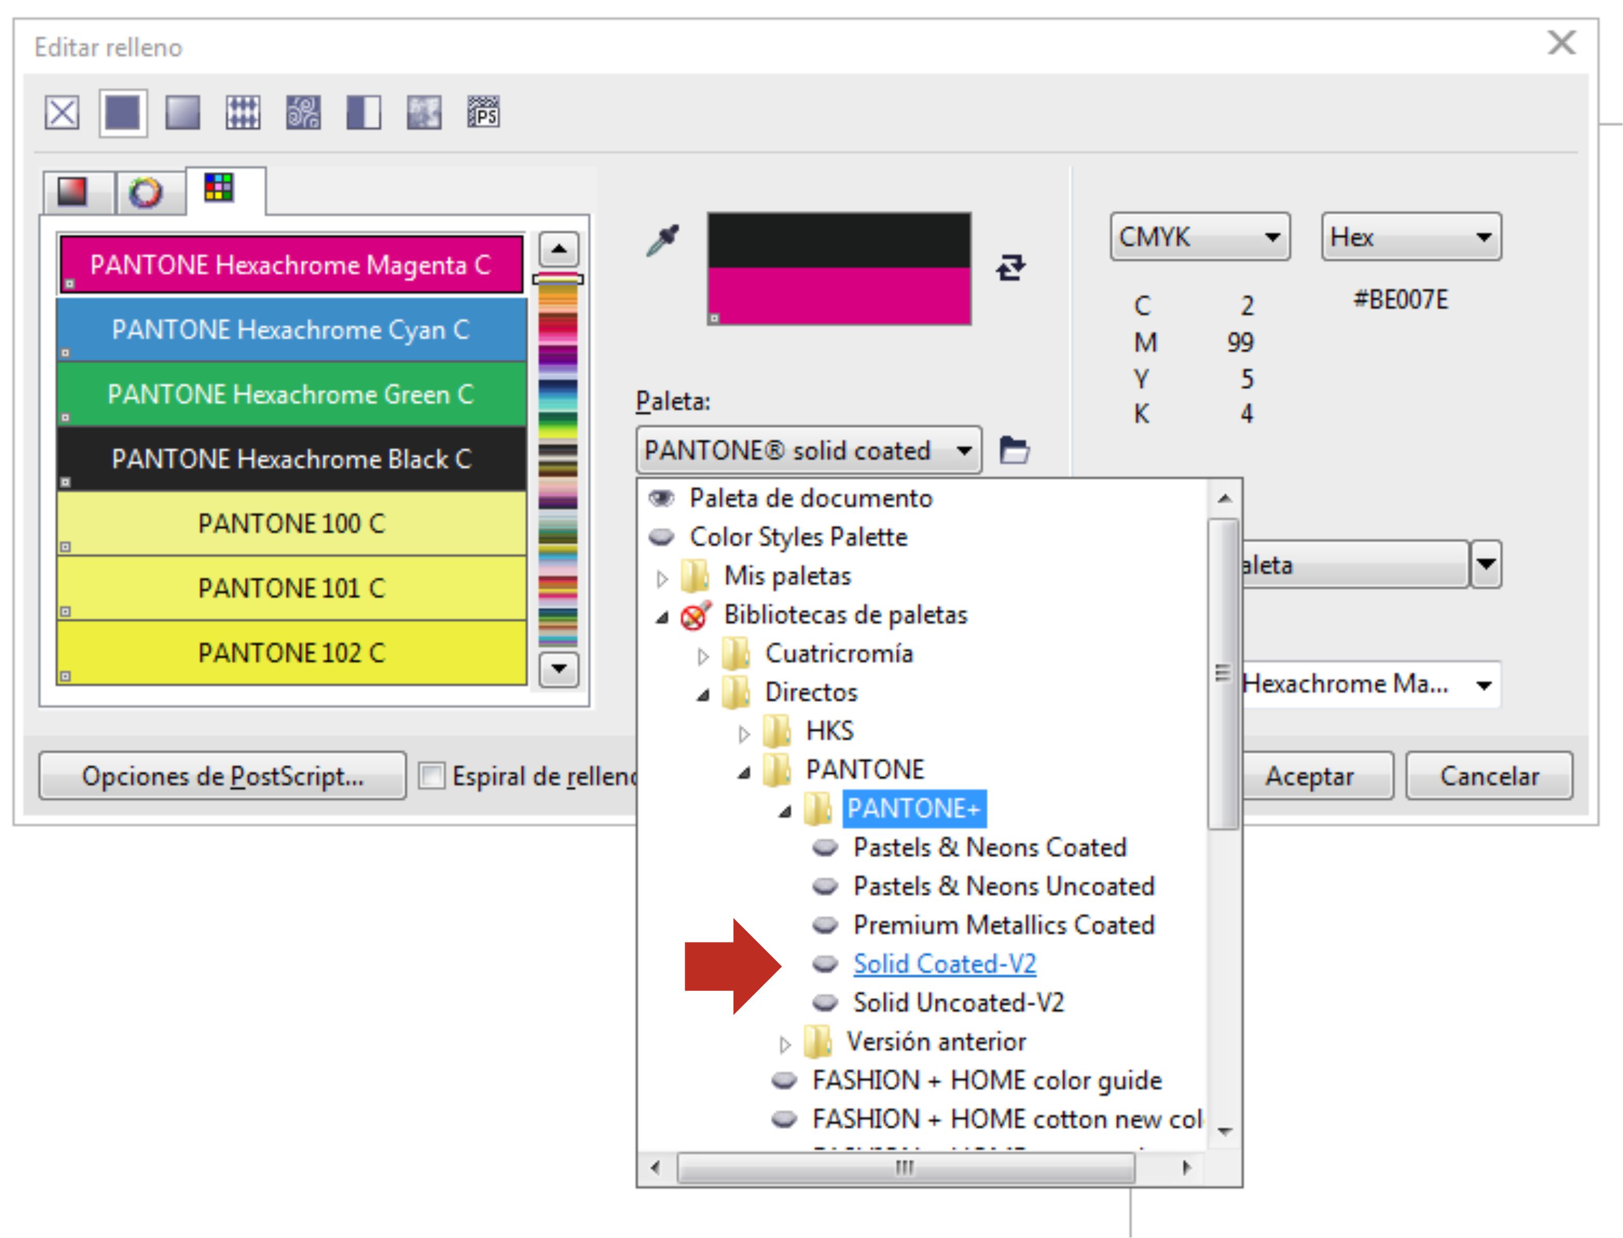Choose the Vector pattern fill icon
The width and height of the screenshot is (1623, 1238).
click(243, 113)
